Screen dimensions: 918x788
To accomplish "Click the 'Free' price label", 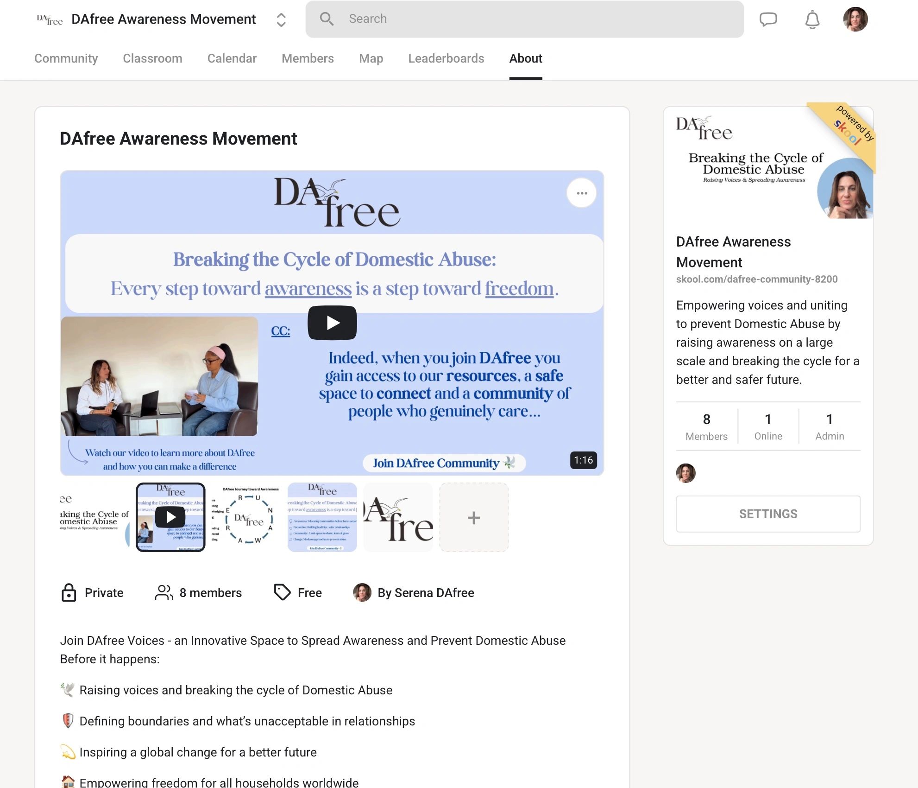I will pos(309,593).
